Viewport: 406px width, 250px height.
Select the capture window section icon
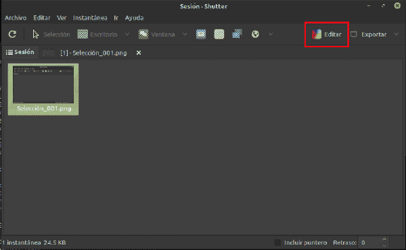[201, 34]
